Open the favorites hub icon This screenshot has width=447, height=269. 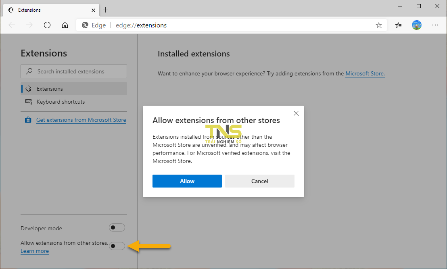[x=398, y=25]
